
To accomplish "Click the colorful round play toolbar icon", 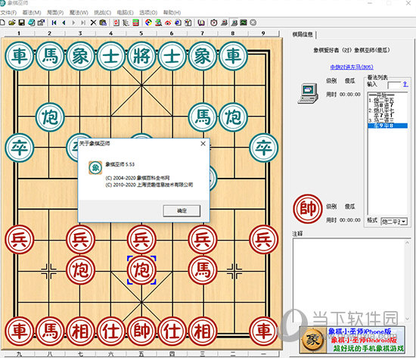I will pos(148,23).
